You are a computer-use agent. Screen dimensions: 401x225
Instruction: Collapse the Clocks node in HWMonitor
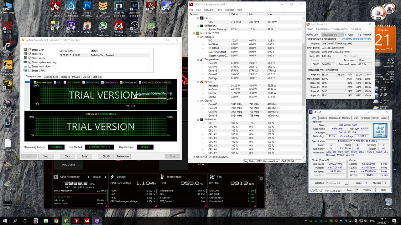click(x=198, y=101)
